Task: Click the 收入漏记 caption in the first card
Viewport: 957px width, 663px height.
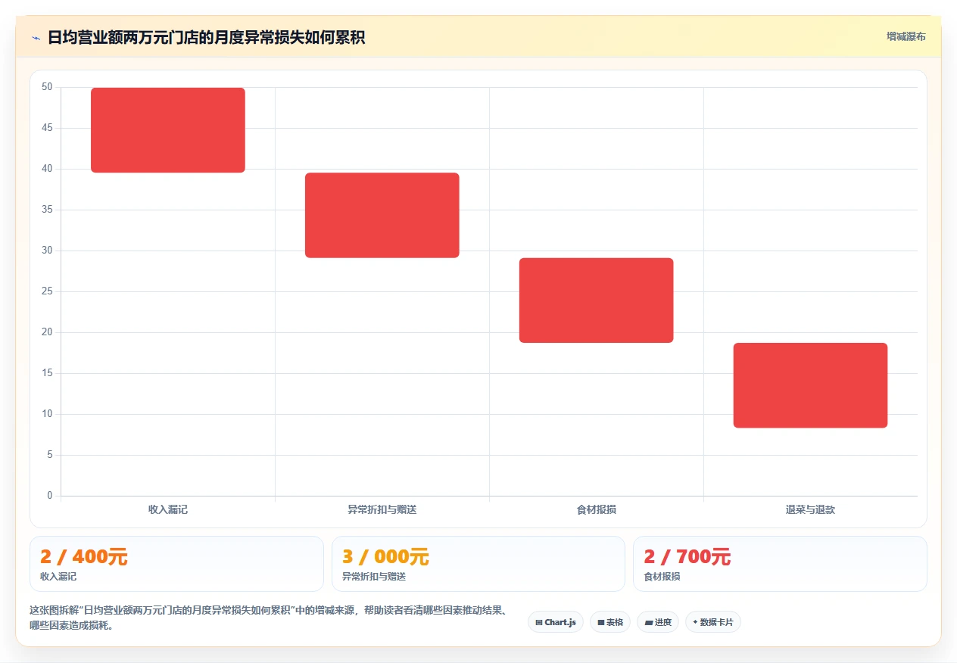Action: [x=58, y=577]
